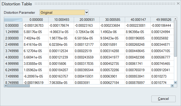
Task: Click the vertical scrollbar down arrow
Action: [175, 82]
